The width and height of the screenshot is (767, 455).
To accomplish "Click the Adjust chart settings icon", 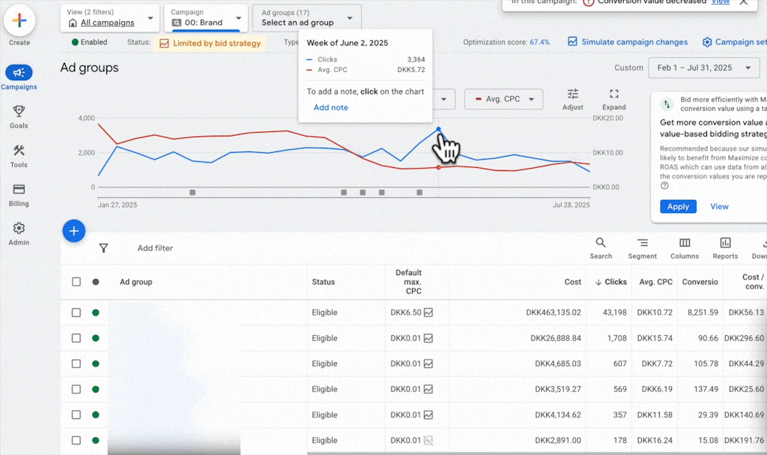I will coord(573,94).
